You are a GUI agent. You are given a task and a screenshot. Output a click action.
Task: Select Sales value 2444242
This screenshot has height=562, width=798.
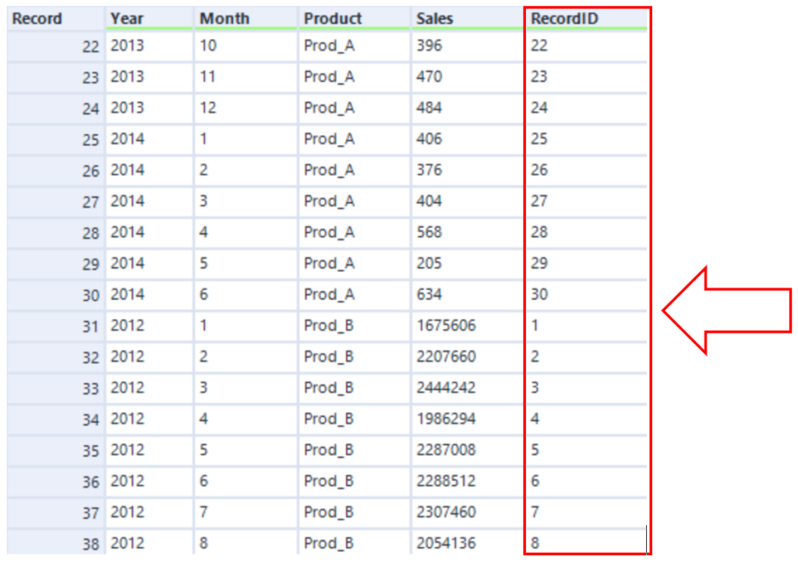coord(468,387)
